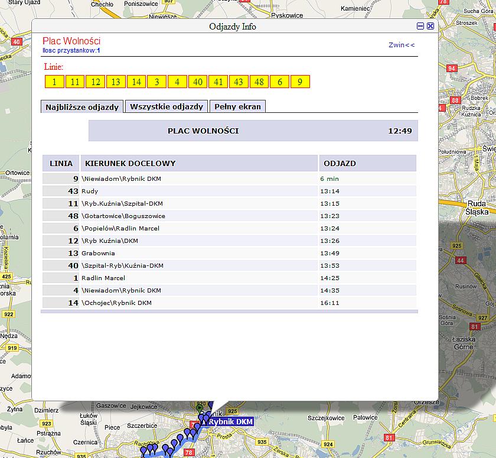Select the \Szpital-Ryb\Kuźnia-DKM row
This screenshot has height=458, width=496.
coord(229,265)
